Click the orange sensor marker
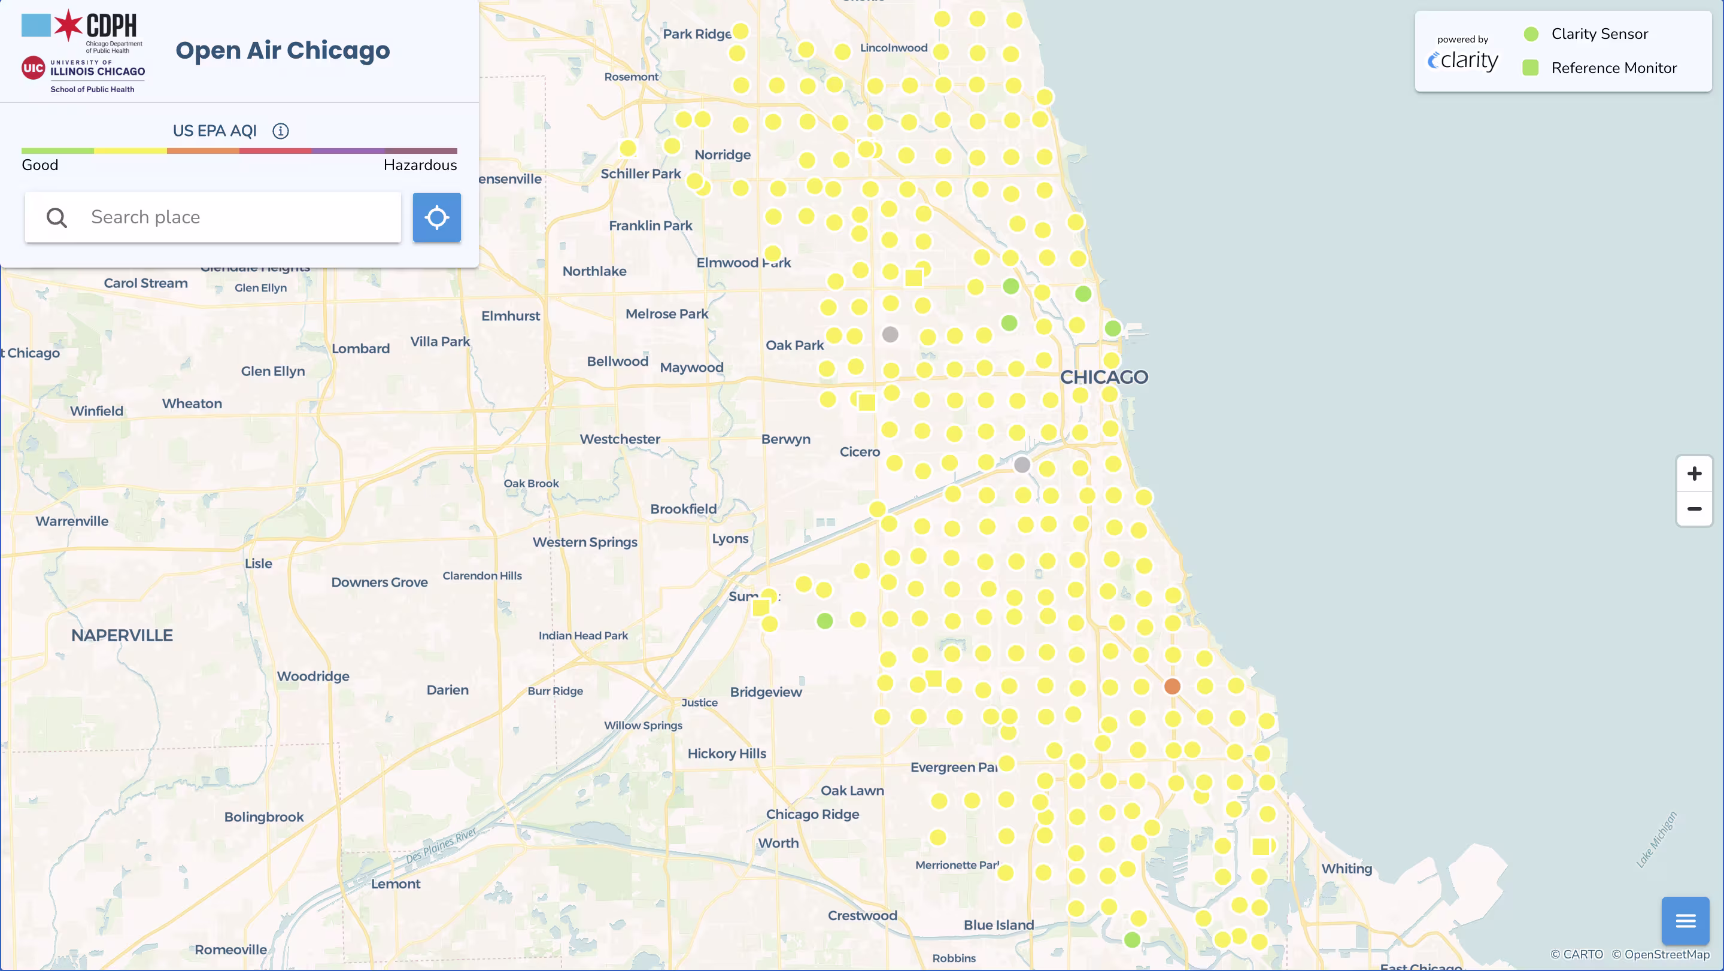The width and height of the screenshot is (1724, 971). click(1172, 687)
